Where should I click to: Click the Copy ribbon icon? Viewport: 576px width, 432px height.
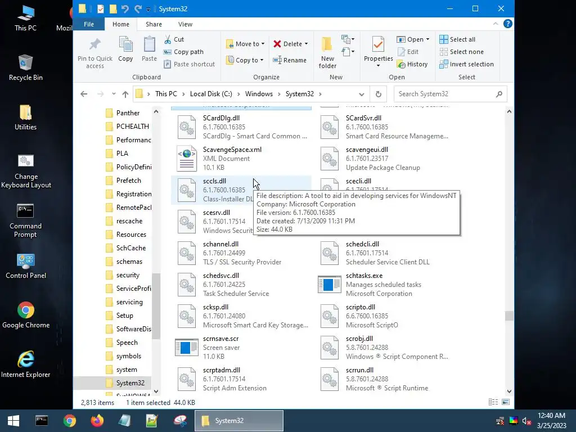click(125, 49)
